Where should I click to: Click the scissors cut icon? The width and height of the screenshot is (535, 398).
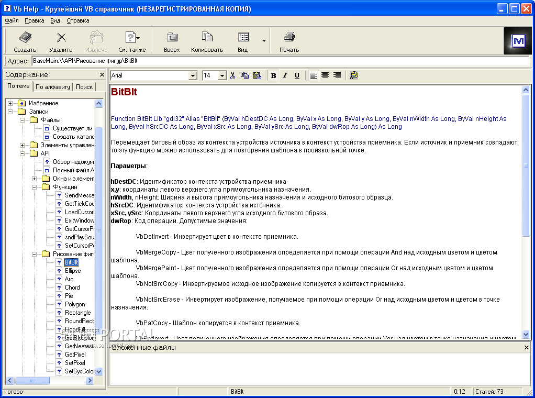[233, 75]
